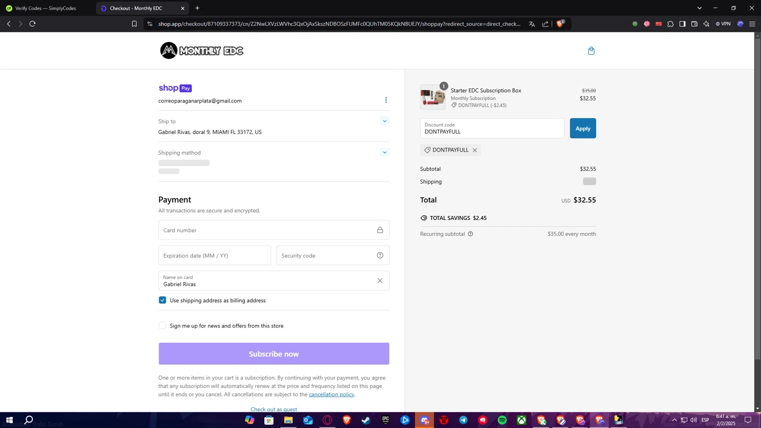Open the Shop Pay account options menu
761x428 pixels.
click(386, 100)
